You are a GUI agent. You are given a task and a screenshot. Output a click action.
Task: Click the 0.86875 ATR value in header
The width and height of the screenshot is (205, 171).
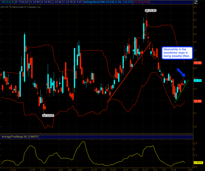(34, 137)
